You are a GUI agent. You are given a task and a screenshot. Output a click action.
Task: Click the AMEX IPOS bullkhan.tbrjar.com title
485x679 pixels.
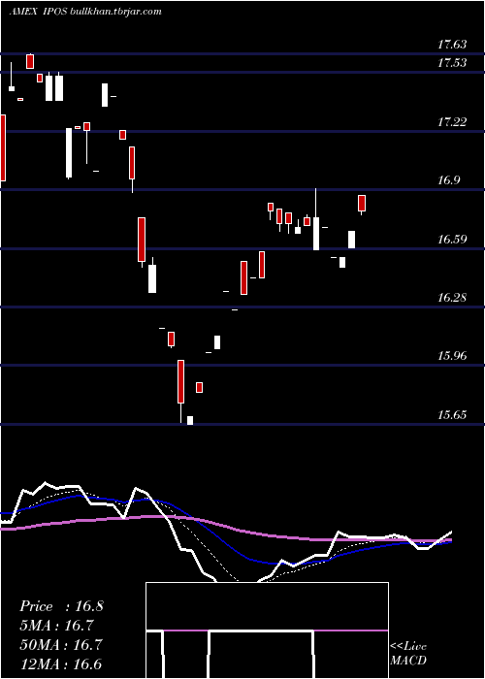(85, 12)
